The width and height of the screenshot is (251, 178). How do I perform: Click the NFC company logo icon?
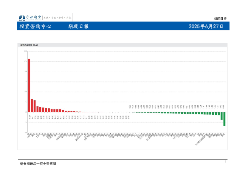tap(22, 17)
